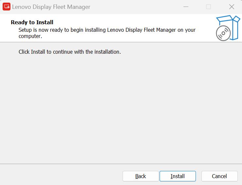Click the separator line below the white header
The height and width of the screenshot is (185, 242).
[x=121, y=42]
